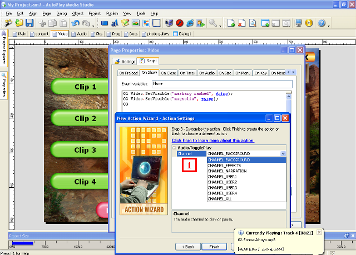This screenshot has width=356, height=255.
Task: Click the Open project folder icon
Action: (19, 23)
